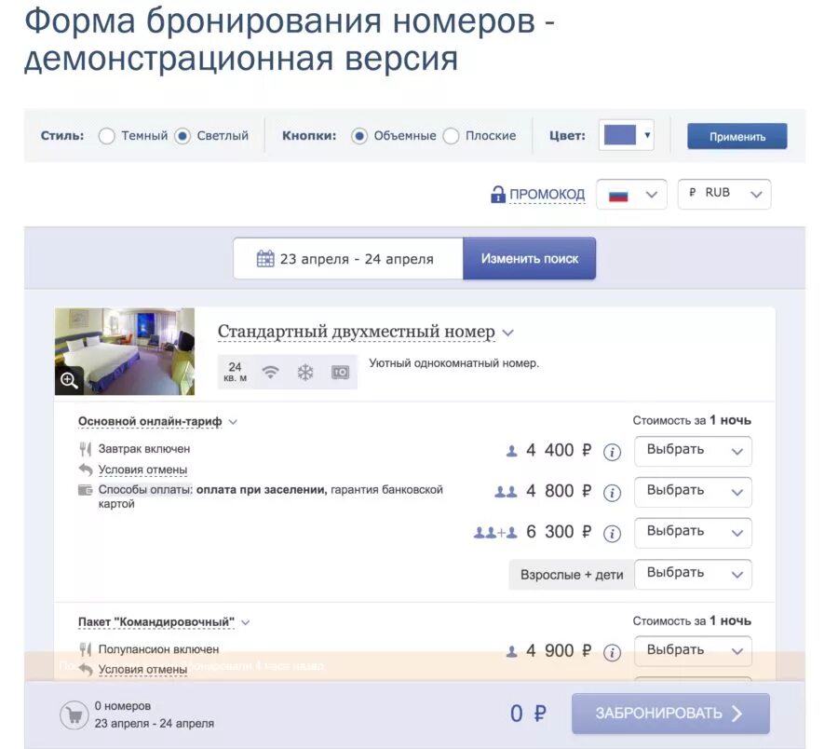Click Основной онлайн-тариф tariff name

pos(150,421)
